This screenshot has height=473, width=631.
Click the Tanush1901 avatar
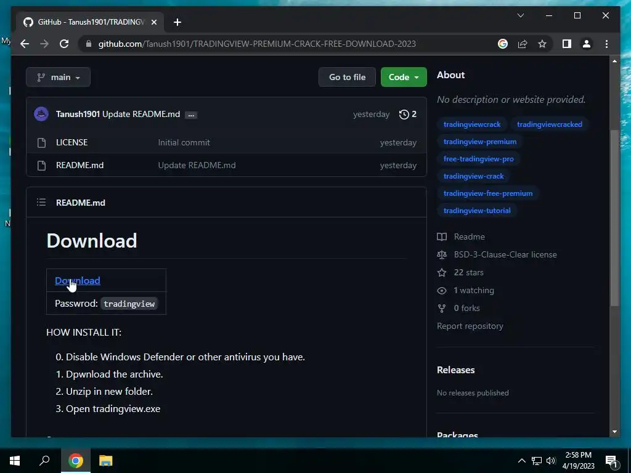pos(41,114)
